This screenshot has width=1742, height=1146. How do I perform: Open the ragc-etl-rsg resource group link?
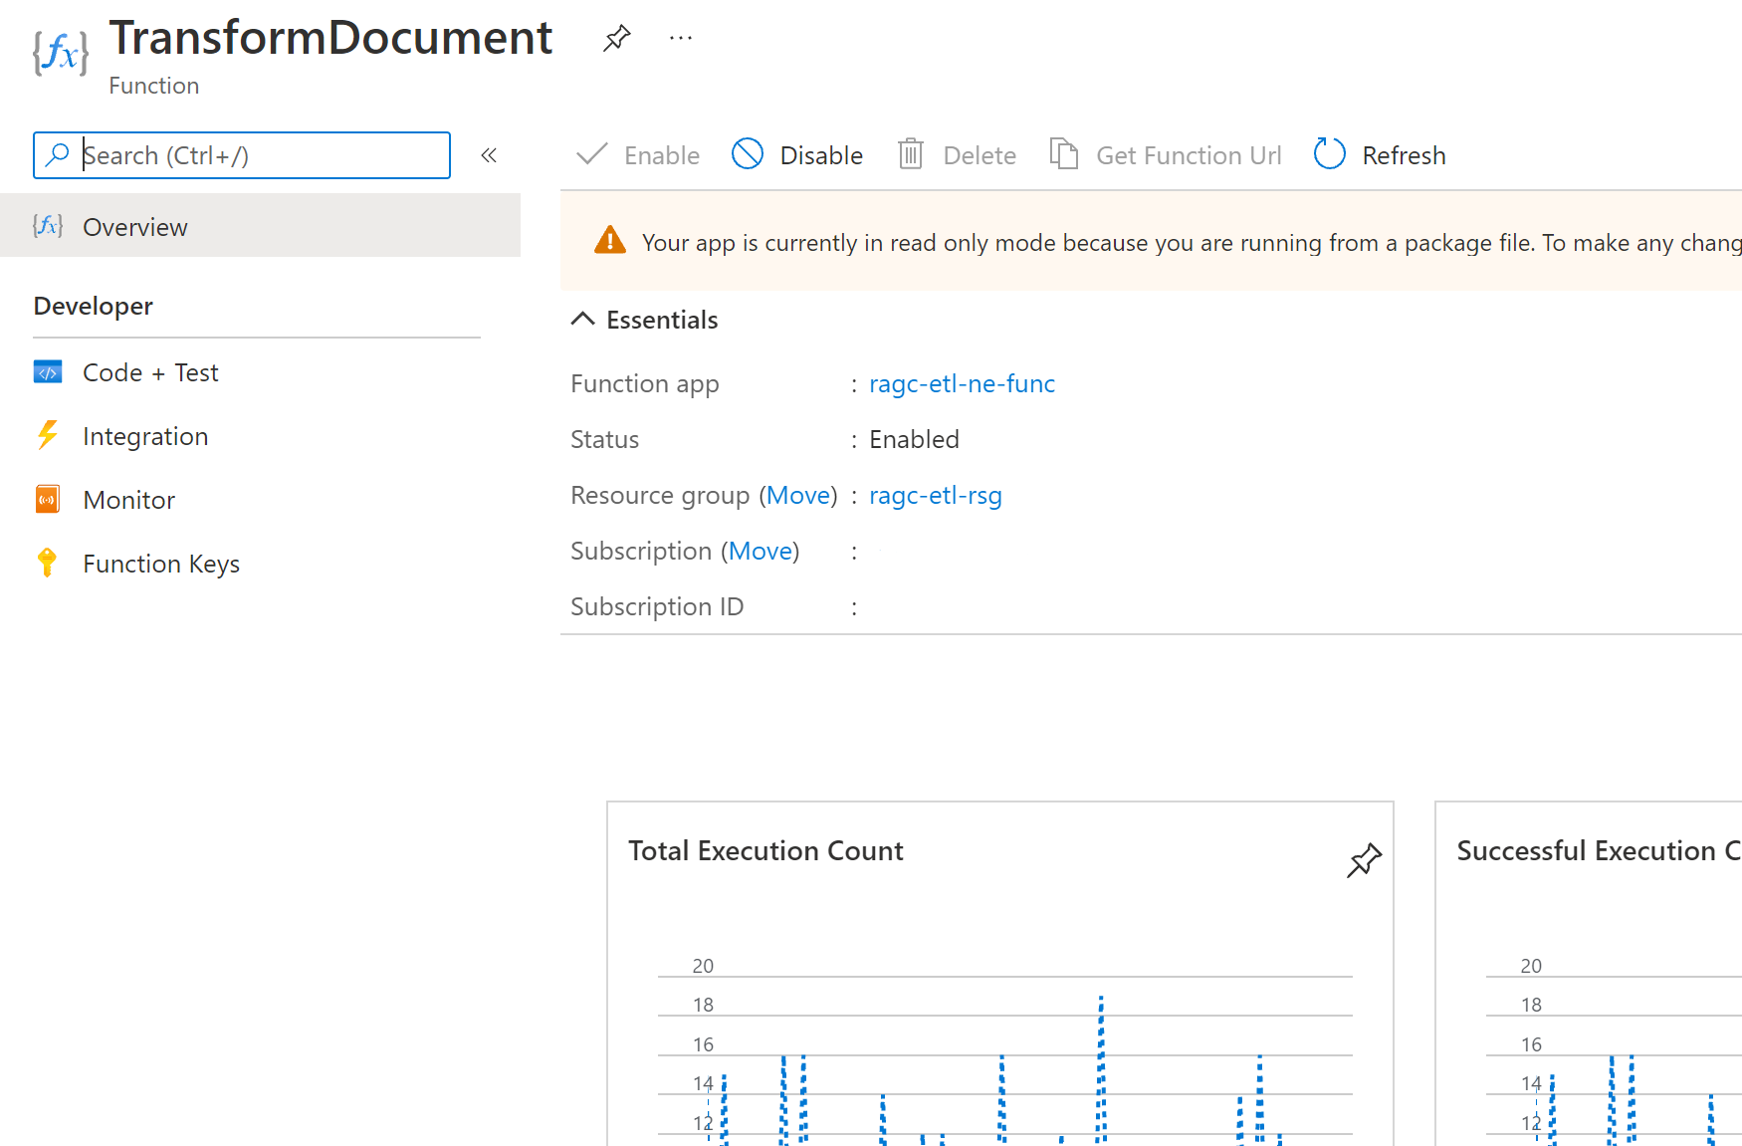[935, 495]
